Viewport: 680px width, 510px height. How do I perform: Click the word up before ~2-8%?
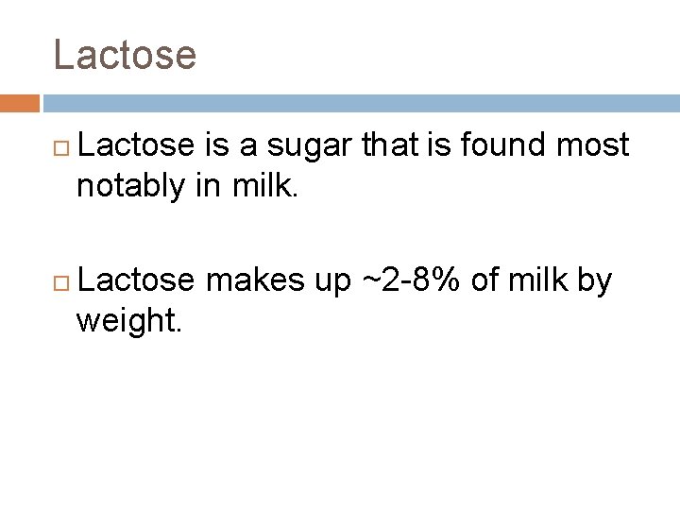point(332,282)
